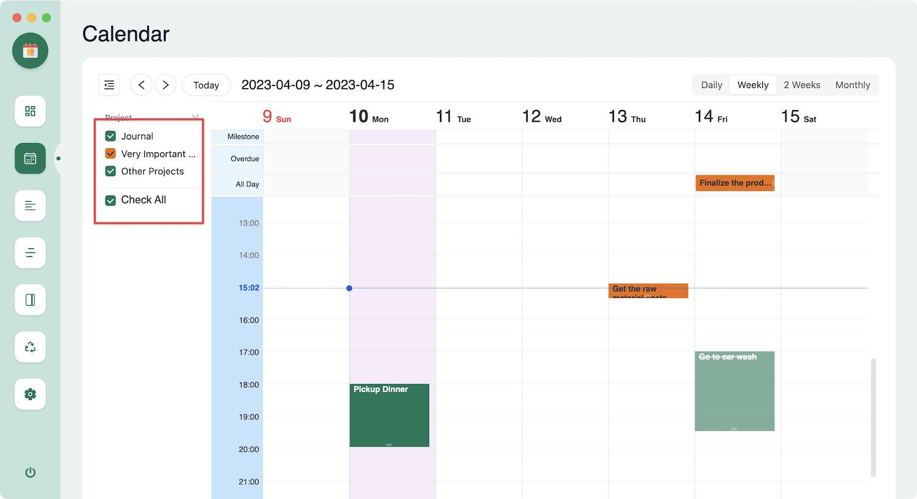Click the calendar icon in sidebar
917x499 pixels.
[30, 158]
